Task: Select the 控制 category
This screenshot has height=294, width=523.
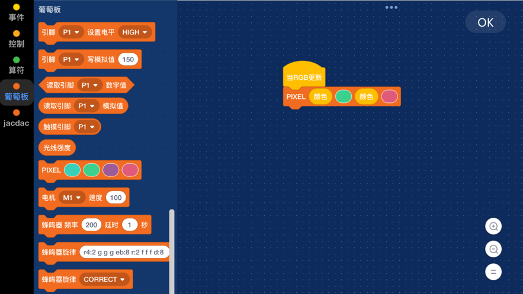Action: pos(17,39)
